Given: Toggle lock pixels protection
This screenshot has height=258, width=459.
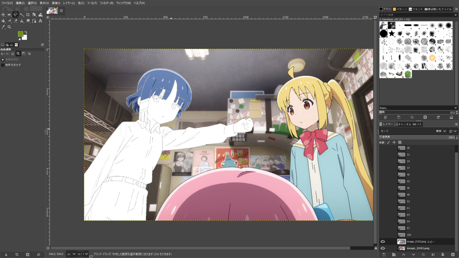Looking at the screenshot, I should tap(389, 143).
